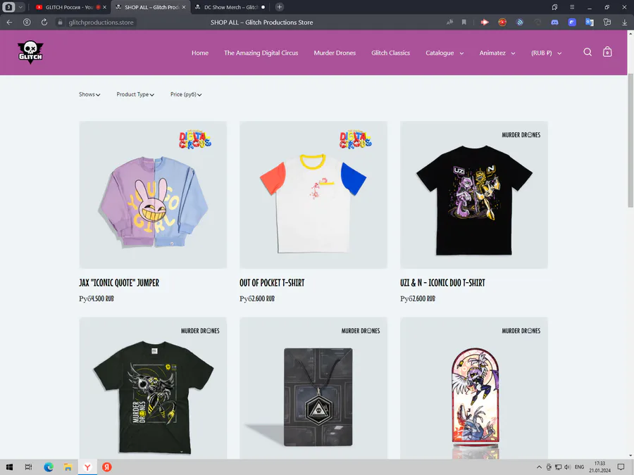634x475 pixels.
Task: Expand the Price (руб) filter
Action: click(186, 94)
